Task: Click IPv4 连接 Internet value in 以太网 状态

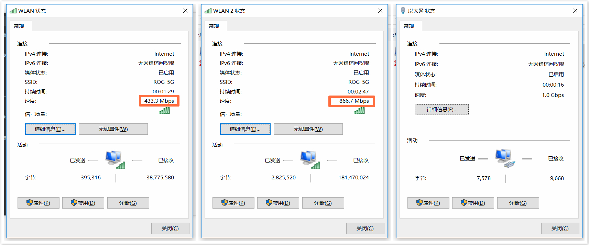Action: [554, 54]
